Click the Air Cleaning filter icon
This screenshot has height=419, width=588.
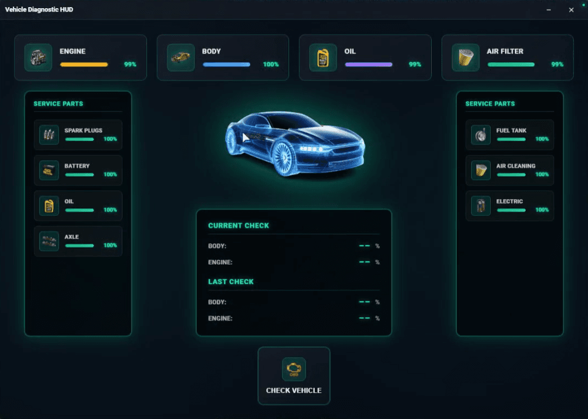click(x=481, y=170)
